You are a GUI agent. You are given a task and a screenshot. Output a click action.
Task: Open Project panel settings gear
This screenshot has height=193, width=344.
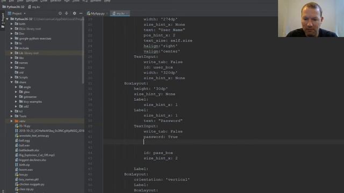(x=74, y=13)
